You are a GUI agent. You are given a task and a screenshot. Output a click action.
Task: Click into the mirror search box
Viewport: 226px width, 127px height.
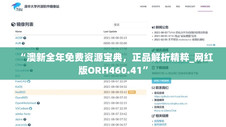(129, 25)
